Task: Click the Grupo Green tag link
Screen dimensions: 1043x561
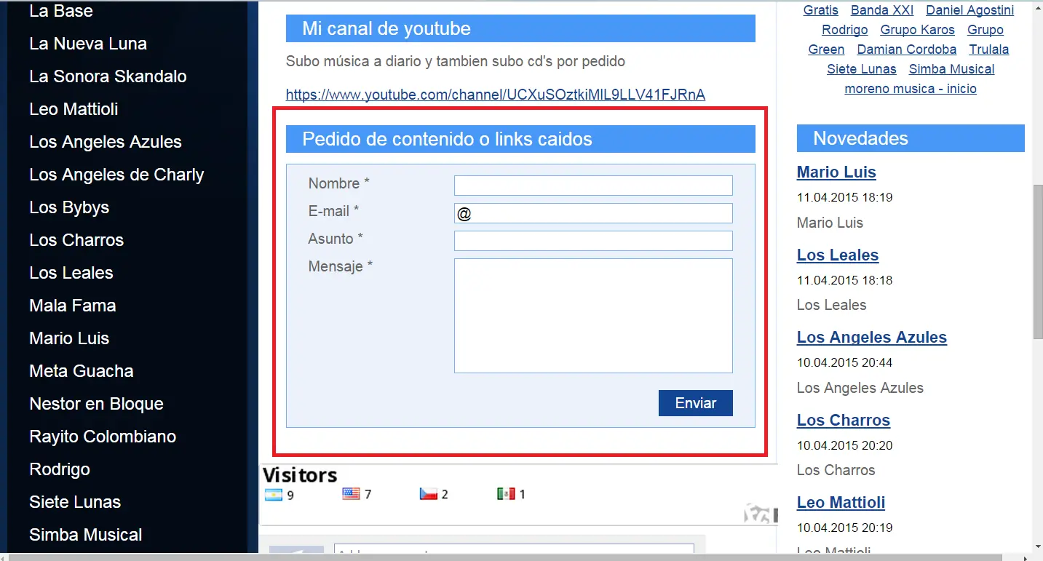Action: tap(986, 30)
